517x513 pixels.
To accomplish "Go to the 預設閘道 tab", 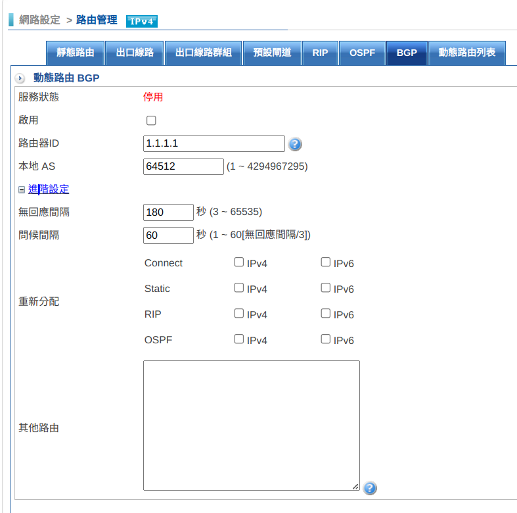I will click(x=272, y=53).
